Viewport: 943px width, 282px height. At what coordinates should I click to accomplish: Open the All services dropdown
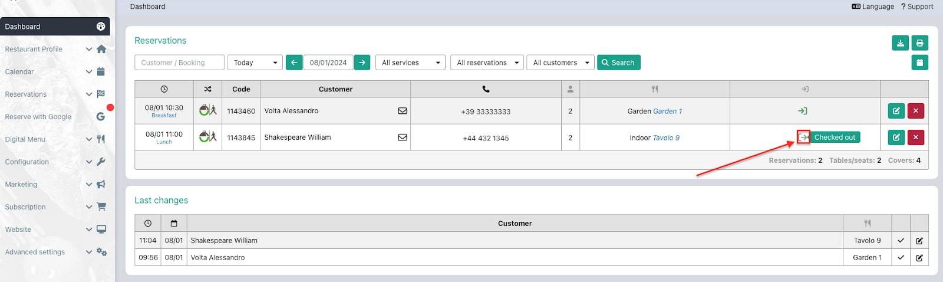tap(410, 63)
